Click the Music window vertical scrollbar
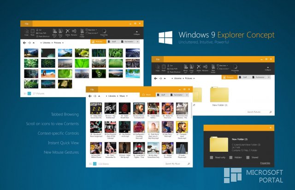295x190 pixels. [x=192, y=110]
